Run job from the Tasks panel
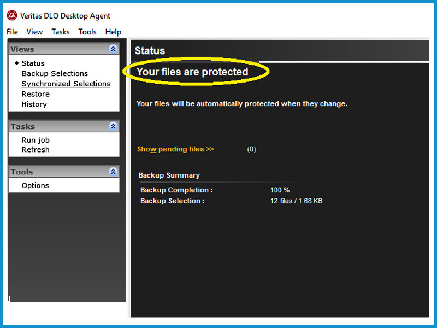The height and width of the screenshot is (328, 437). [36, 140]
